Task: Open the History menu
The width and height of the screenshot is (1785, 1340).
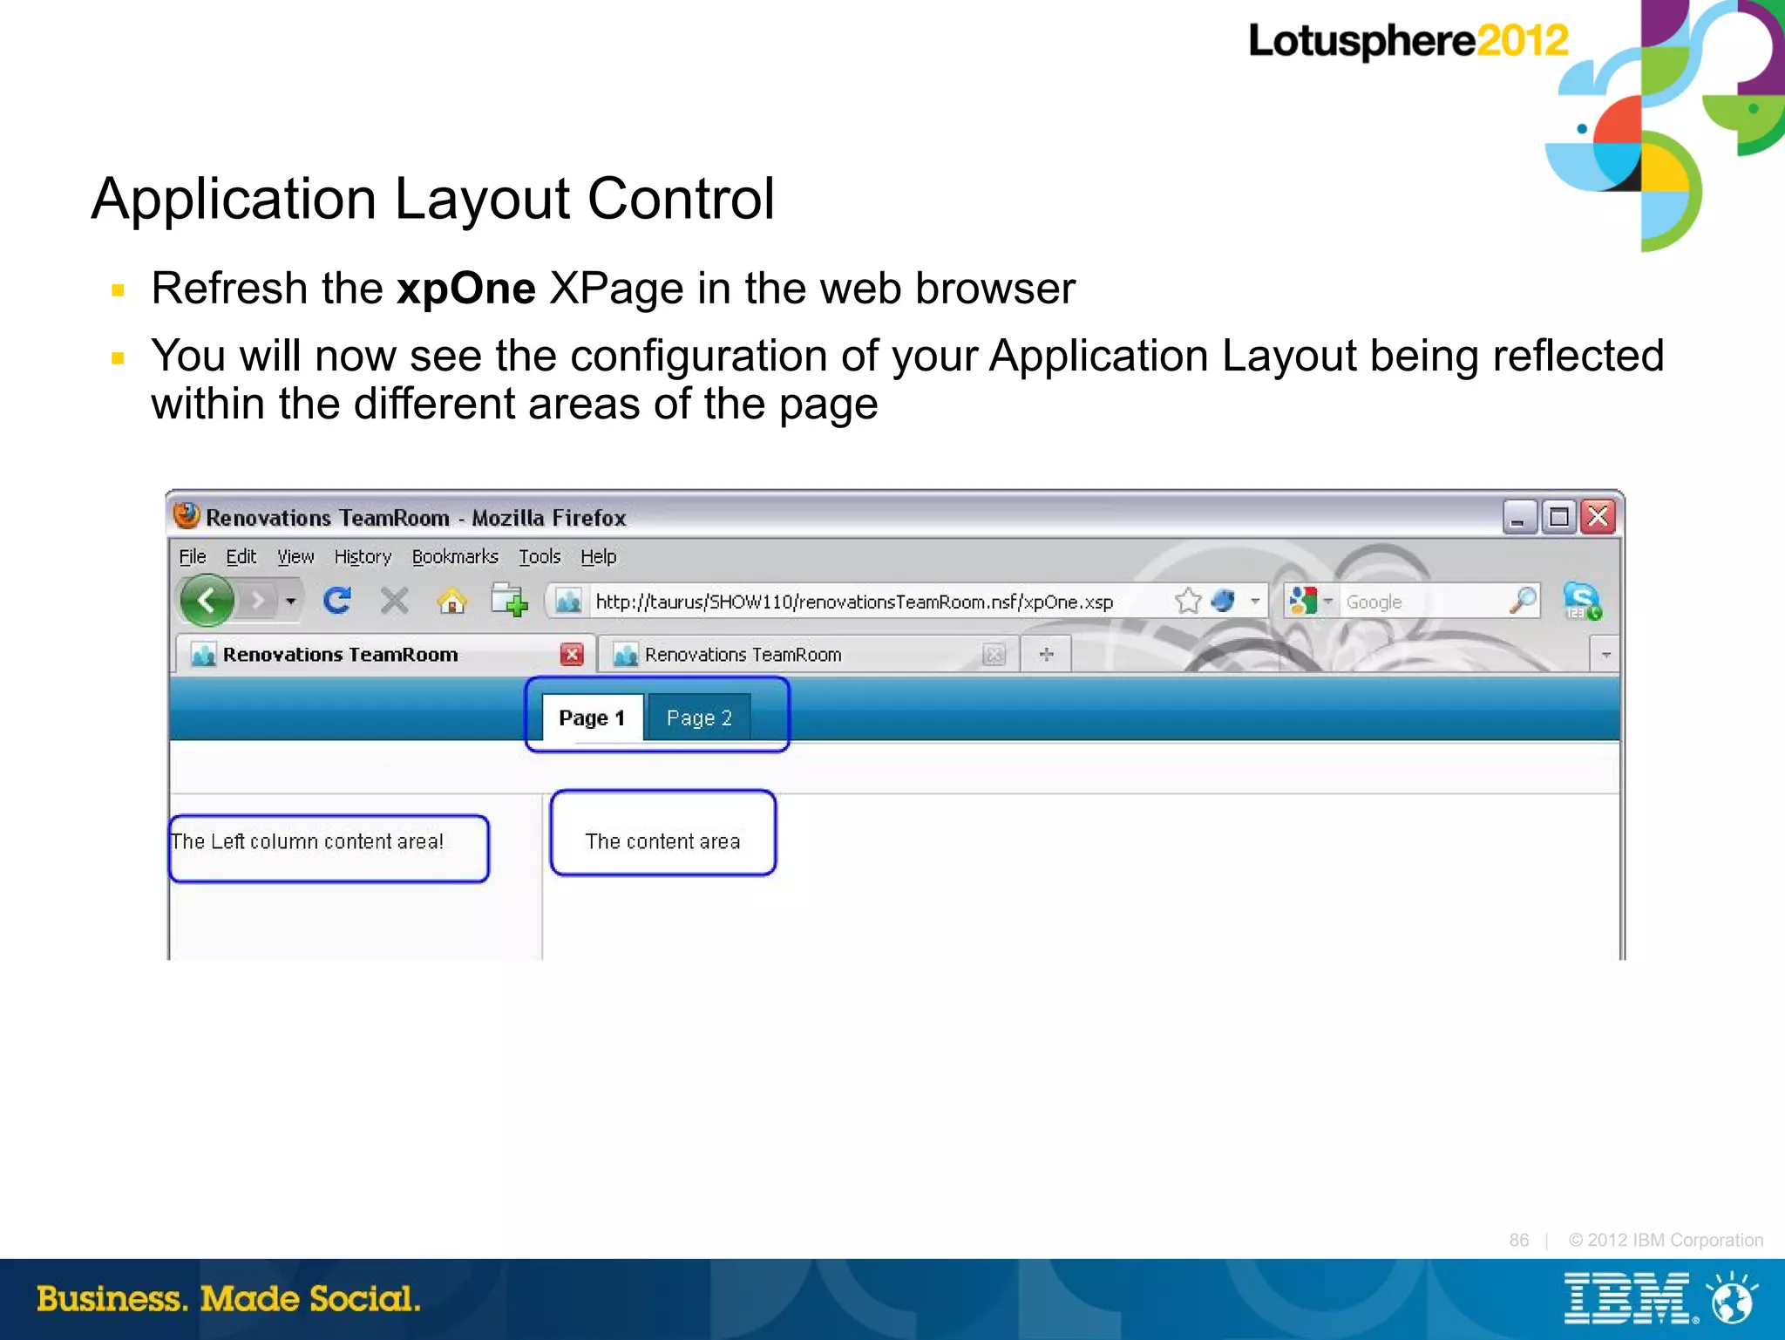Action: point(363,556)
